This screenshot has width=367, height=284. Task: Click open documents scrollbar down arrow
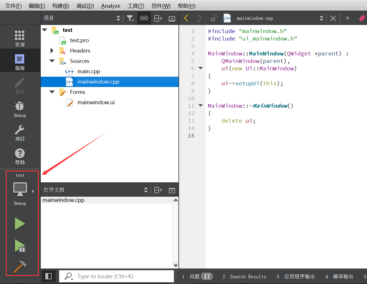coord(176,266)
